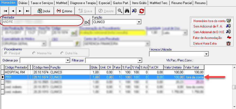Open the Itens Grátis tab
Image resolution: width=236 pixels, height=109 pixels.
(x=139, y=3)
